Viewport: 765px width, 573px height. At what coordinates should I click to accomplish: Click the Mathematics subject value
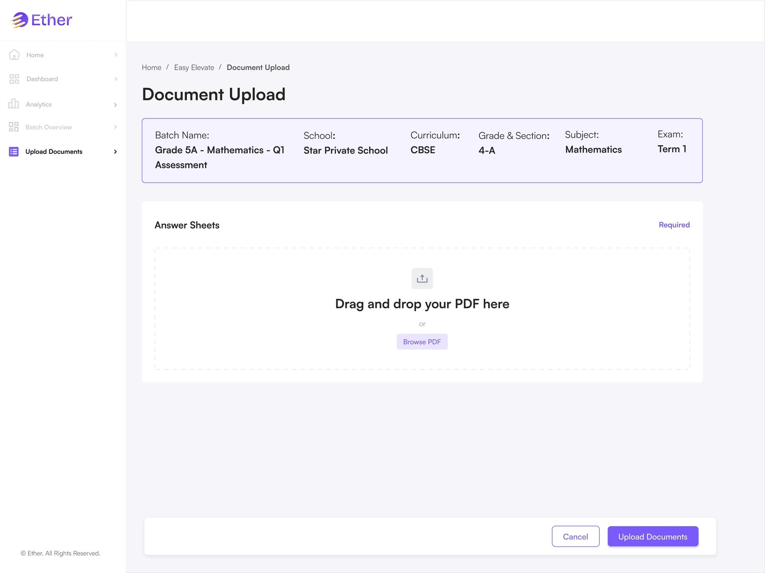pos(594,149)
